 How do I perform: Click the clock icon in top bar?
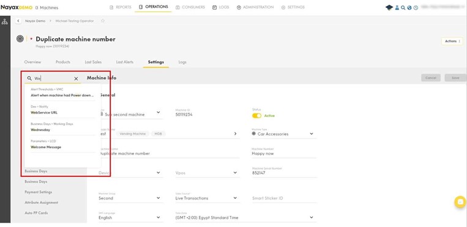(x=416, y=7)
